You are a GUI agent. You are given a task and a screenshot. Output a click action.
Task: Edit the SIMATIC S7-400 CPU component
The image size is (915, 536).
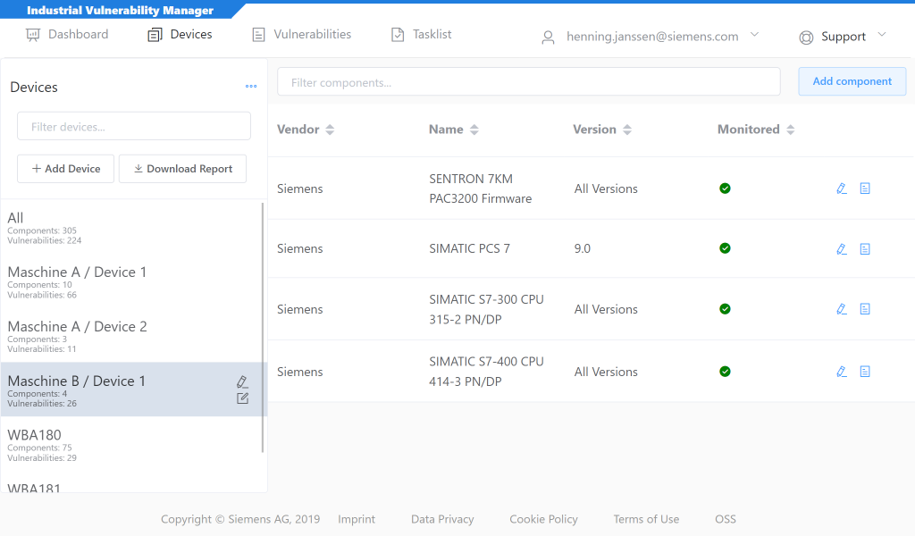click(842, 372)
